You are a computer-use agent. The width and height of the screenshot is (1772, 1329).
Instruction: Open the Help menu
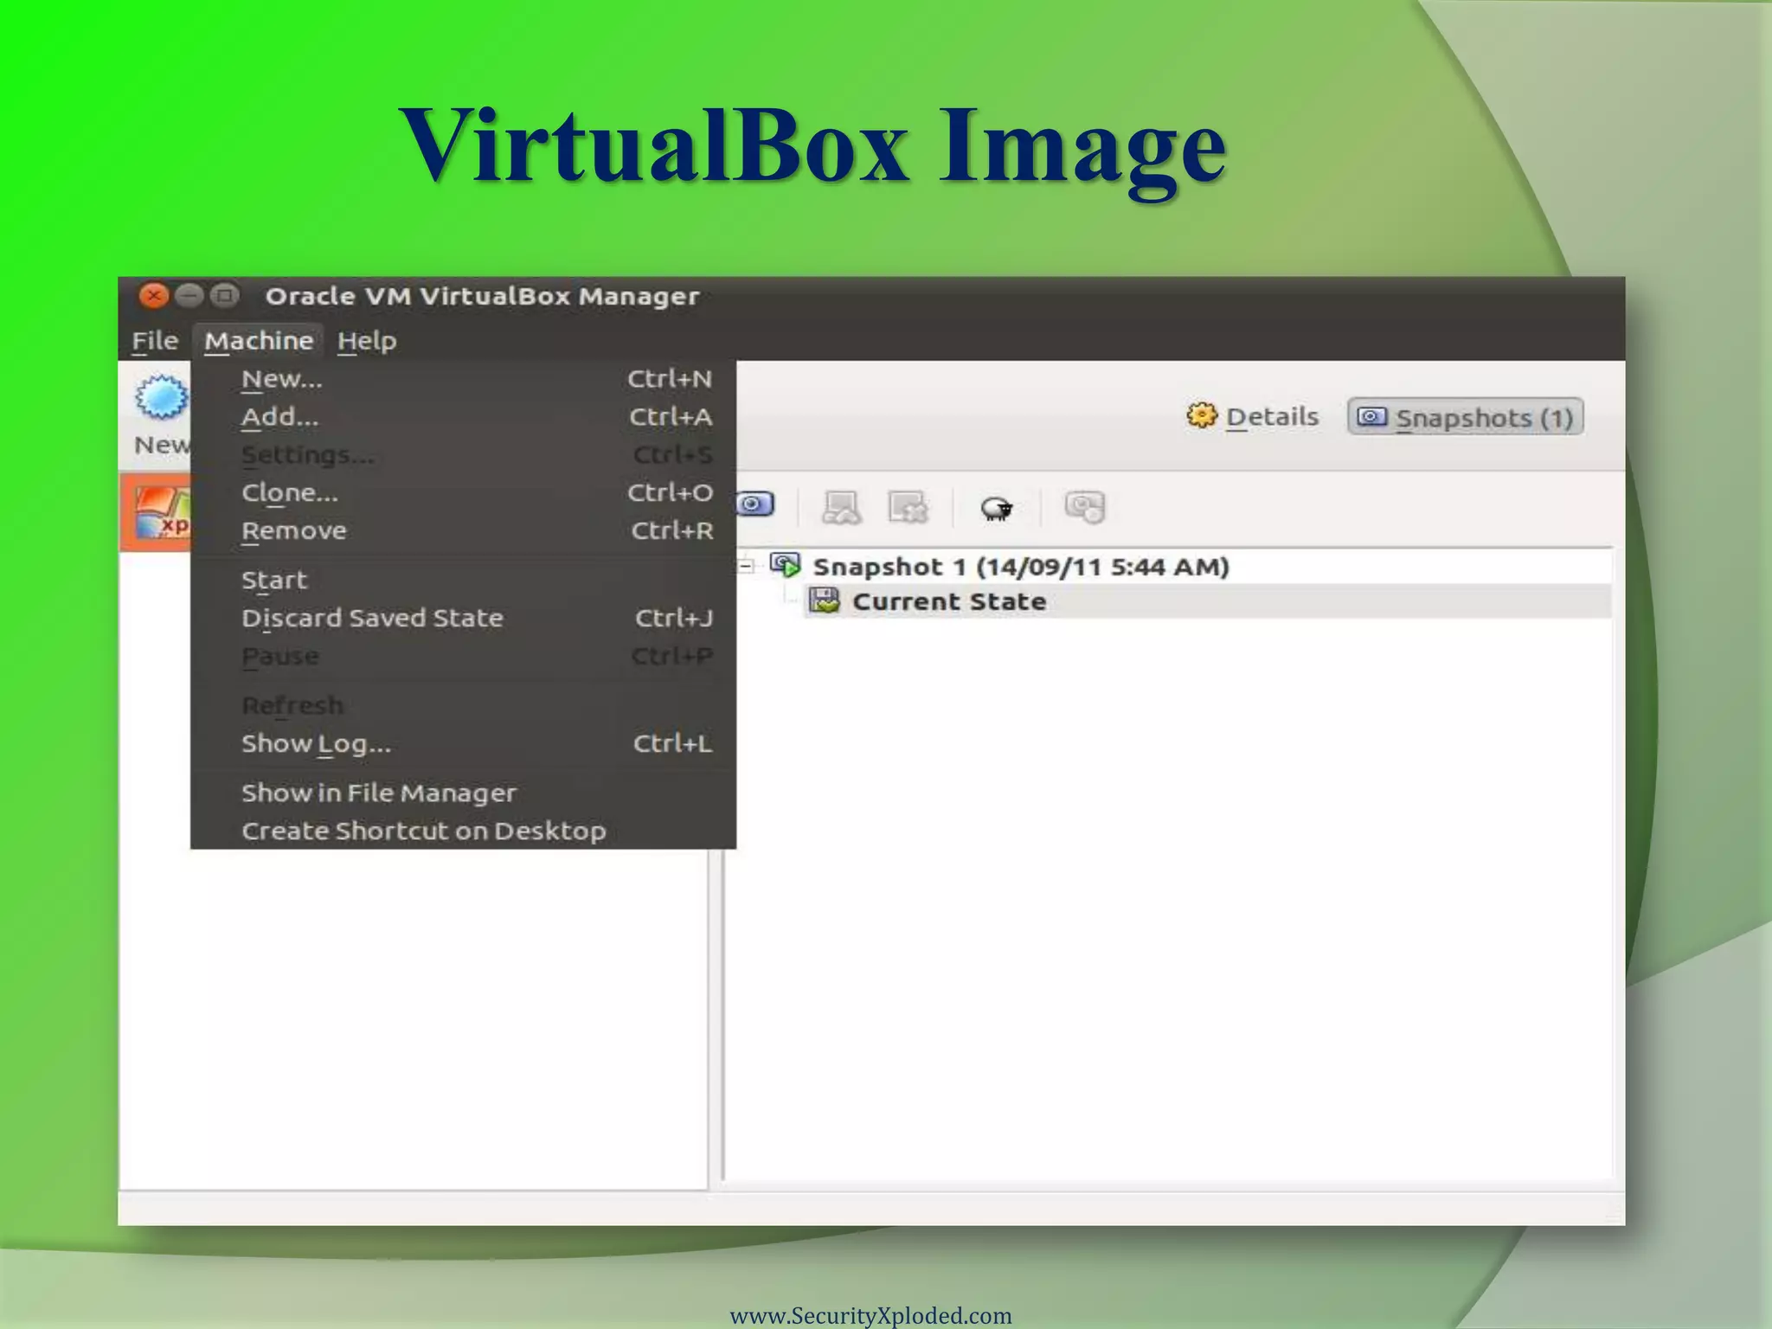(367, 341)
